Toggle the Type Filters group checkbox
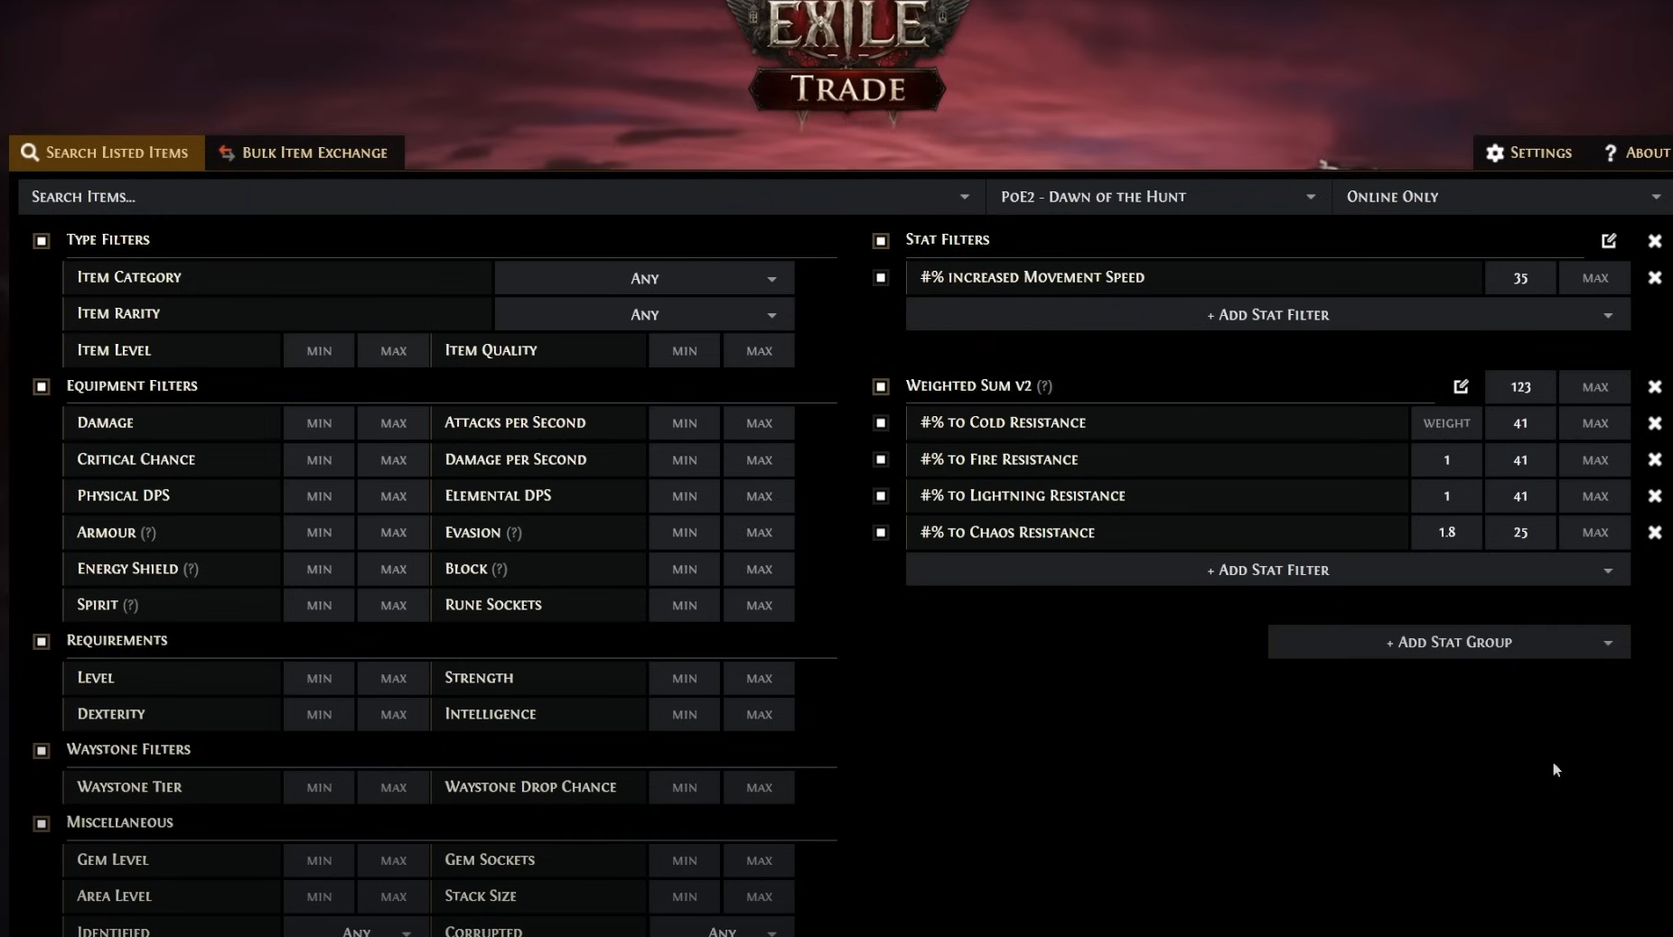 pyautogui.click(x=42, y=241)
